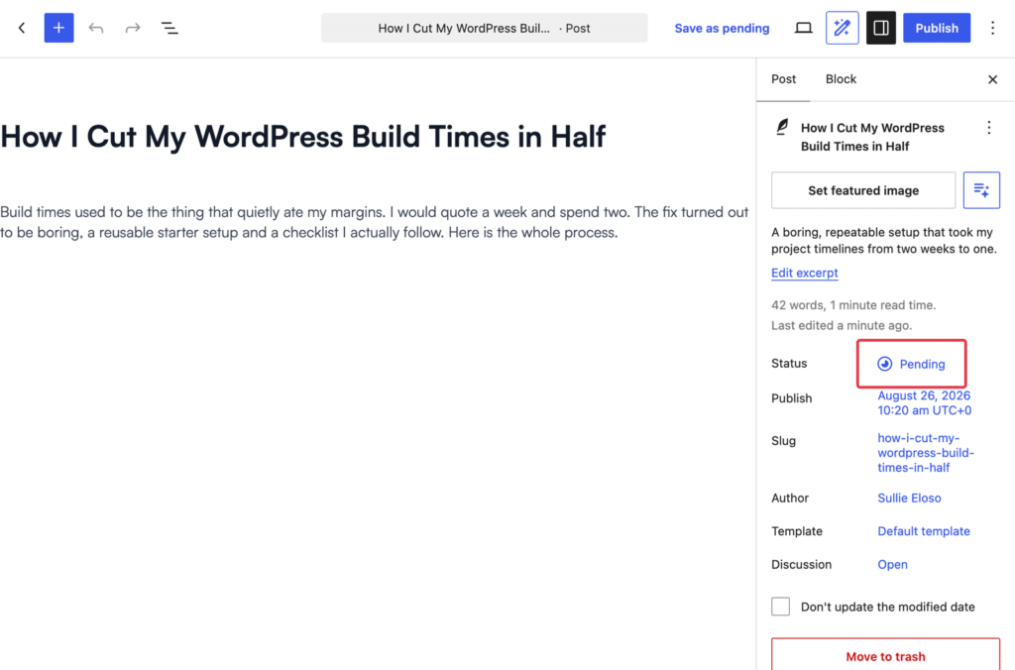Viewport: 1015px width, 670px height.
Task: Click the '42 words, 1 minute read time' text
Action: tap(853, 305)
